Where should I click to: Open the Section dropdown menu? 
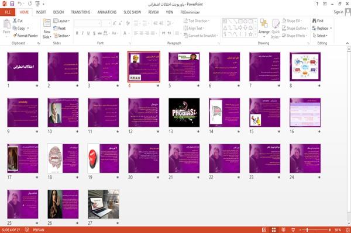pyautogui.click(x=62, y=36)
